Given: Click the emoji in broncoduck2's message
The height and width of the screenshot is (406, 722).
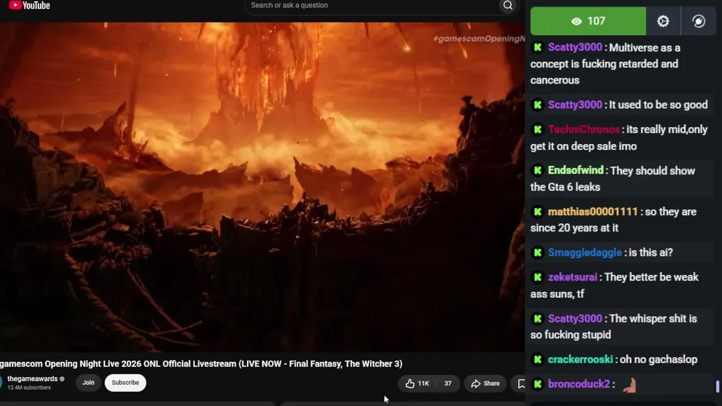Looking at the screenshot, I should 629,385.
